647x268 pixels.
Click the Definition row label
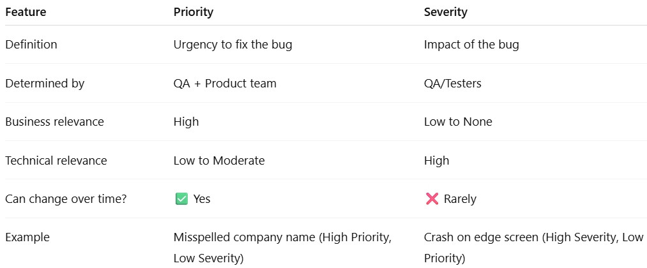click(x=31, y=45)
